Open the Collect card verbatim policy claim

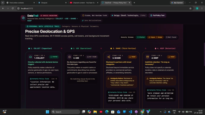[x=43, y=83]
